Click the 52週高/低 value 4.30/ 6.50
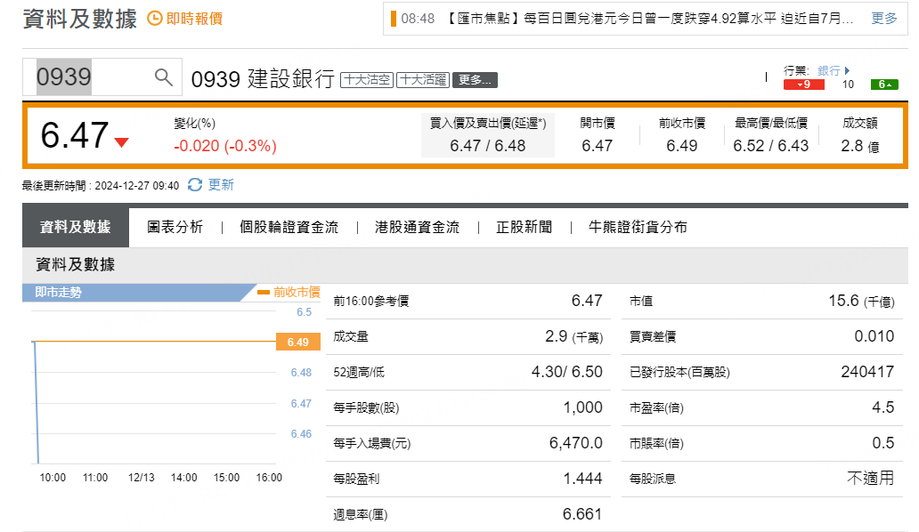The width and height of the screenshot is (919, 532). (566, 372)
